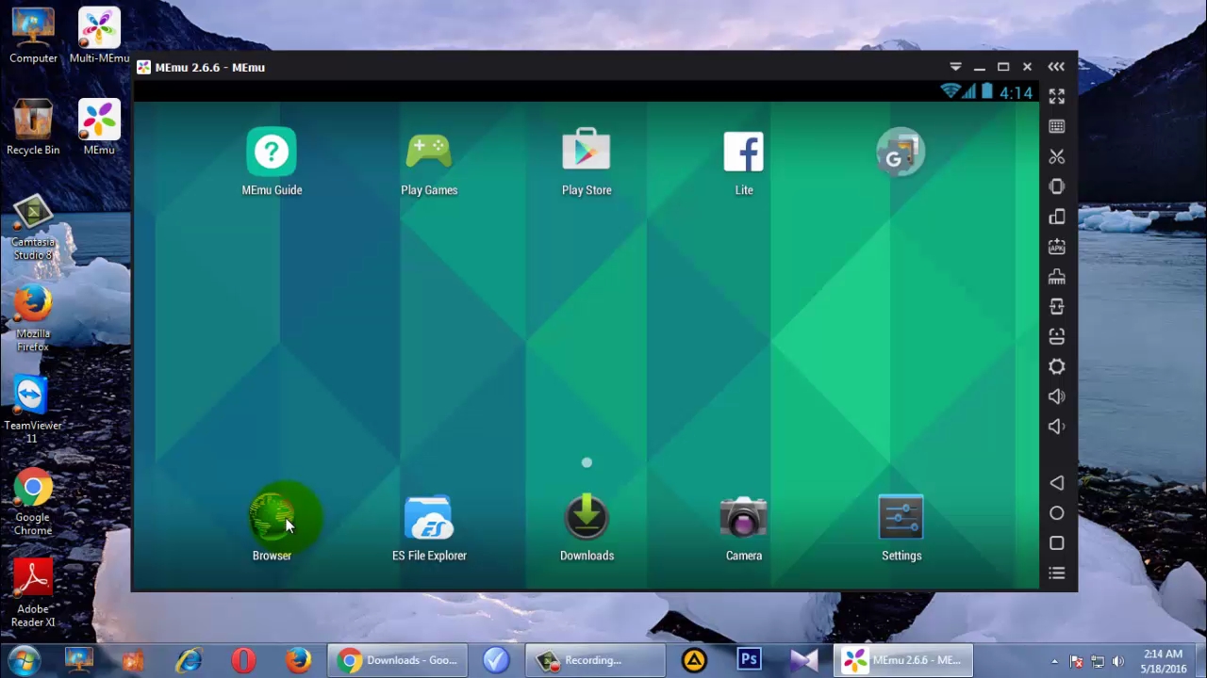1207x678 pixels.
Task: Open the virtual keyboard sidebar icon
Action: (1056, 125)
